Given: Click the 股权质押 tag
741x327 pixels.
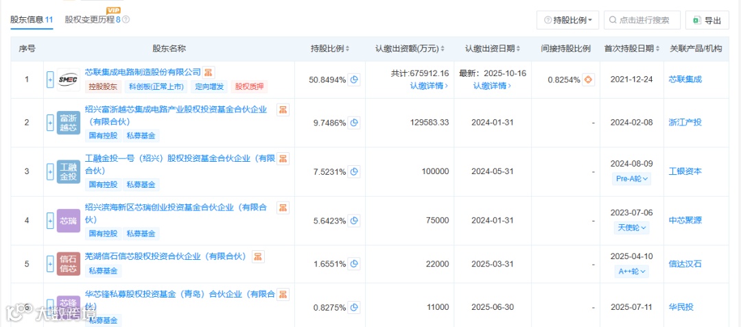Looking at the screenshot, I should (250, 87).
